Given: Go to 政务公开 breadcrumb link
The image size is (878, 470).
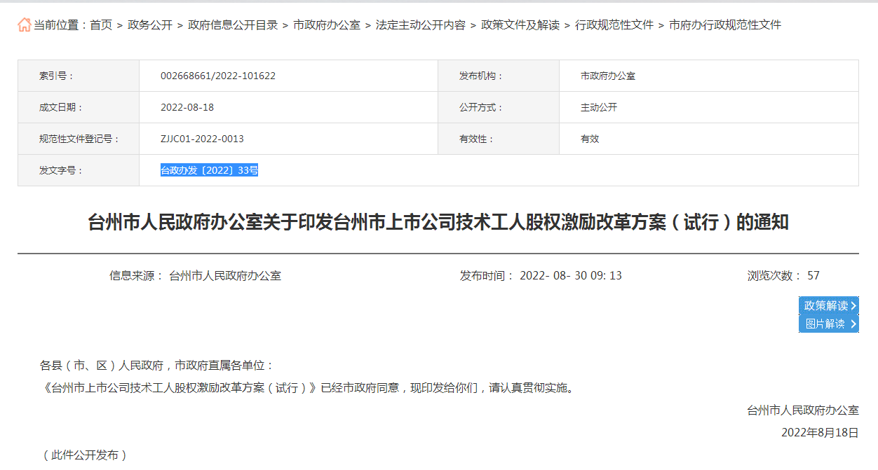Looking at the screenshot, I should click(x=150, y=25).
